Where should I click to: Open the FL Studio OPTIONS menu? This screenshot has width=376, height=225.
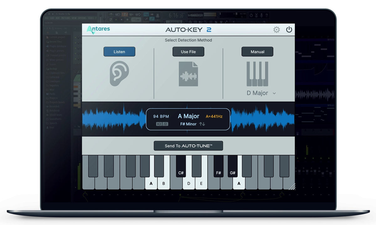coord(82,18)
